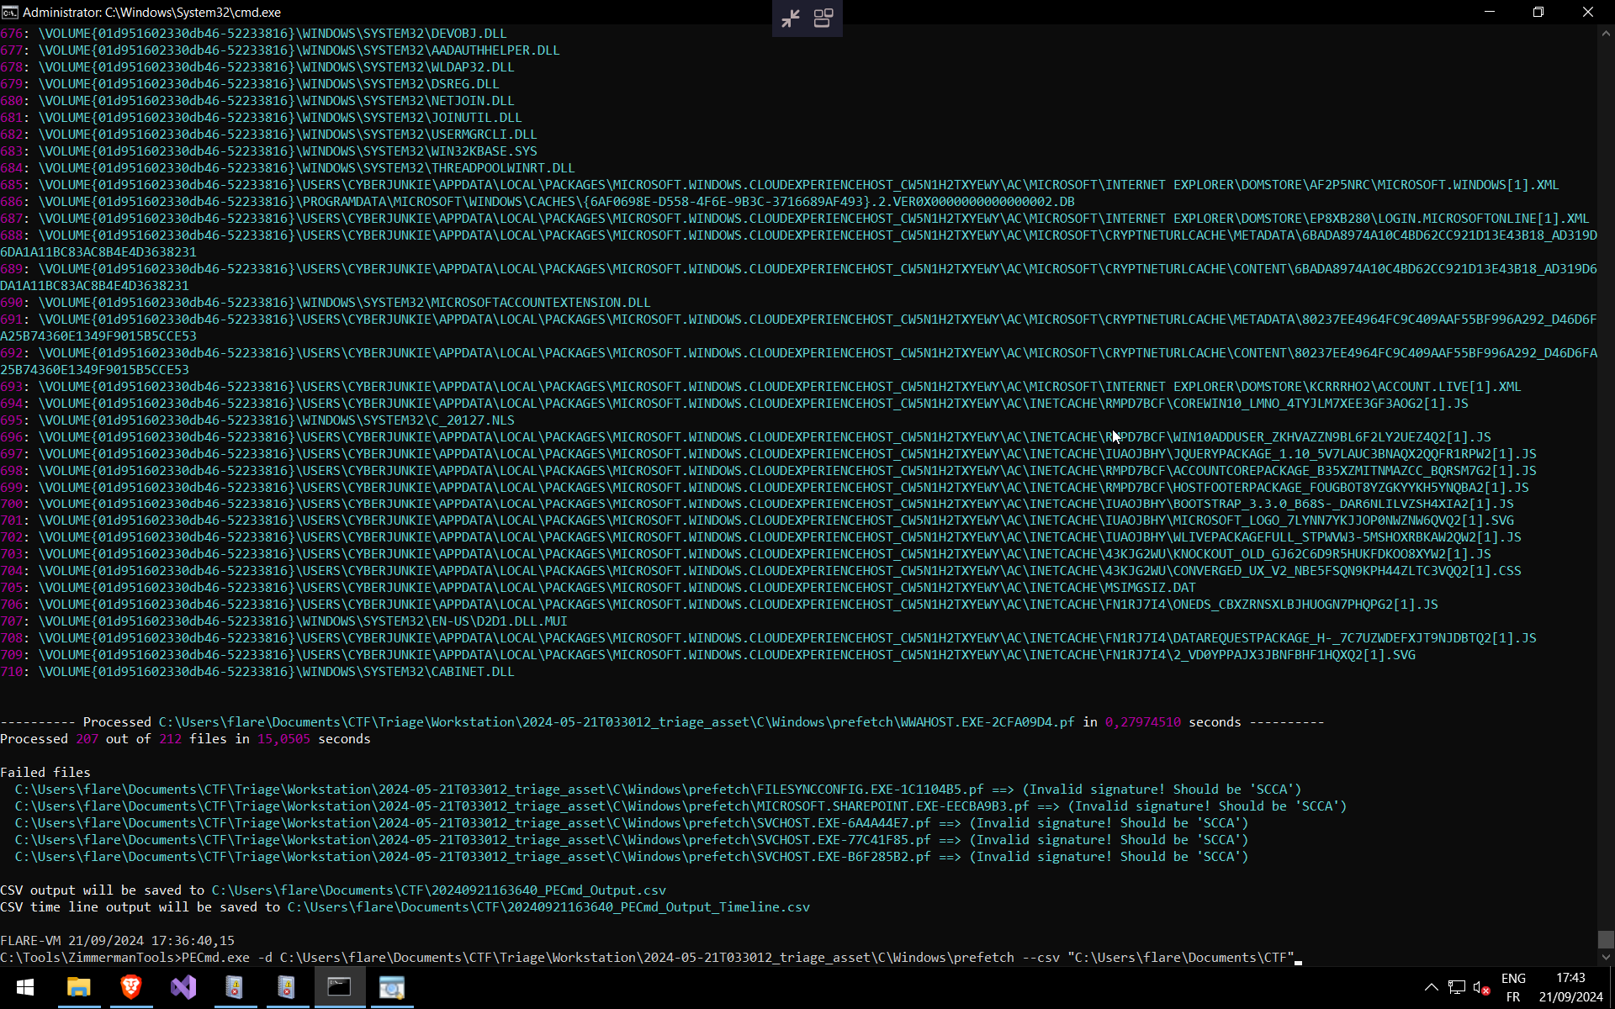Click line 677 AADAUTHHELPER.DLL path
The image size is (1615, 1009).
[x=280, y=50]
